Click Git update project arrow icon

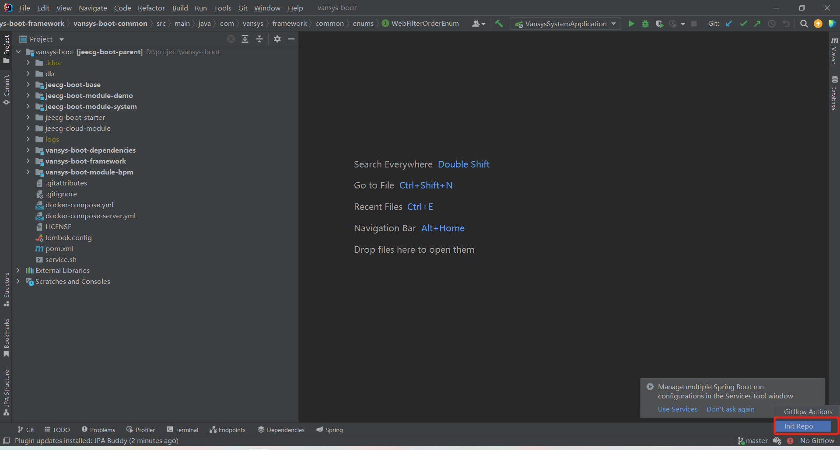(729, 24)
